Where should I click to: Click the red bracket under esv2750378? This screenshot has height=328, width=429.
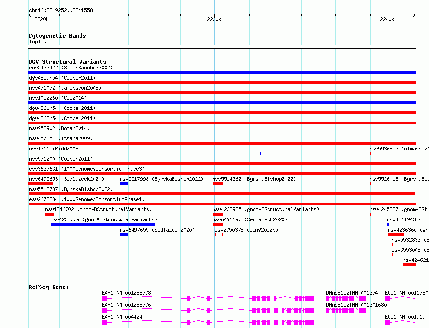tap(219, 234)
